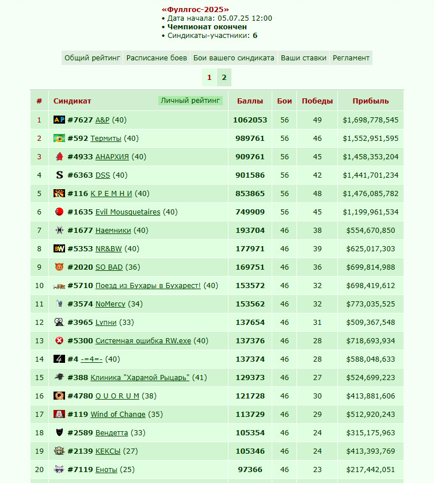Viewport: 434px width, 483px height.
Task: Click the score value 749909
Action: 250,212
